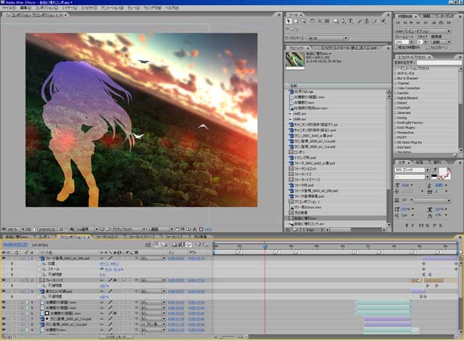Hide layer 1 using its eye icon

click(4, 258)
